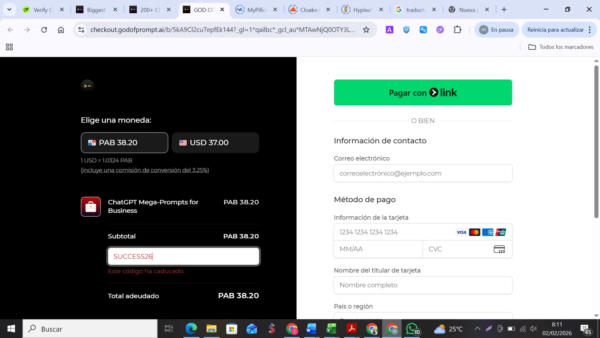Viewport: 600px width, 338px height.
Task: View site information icon in address bar
Action: point(81,30)
